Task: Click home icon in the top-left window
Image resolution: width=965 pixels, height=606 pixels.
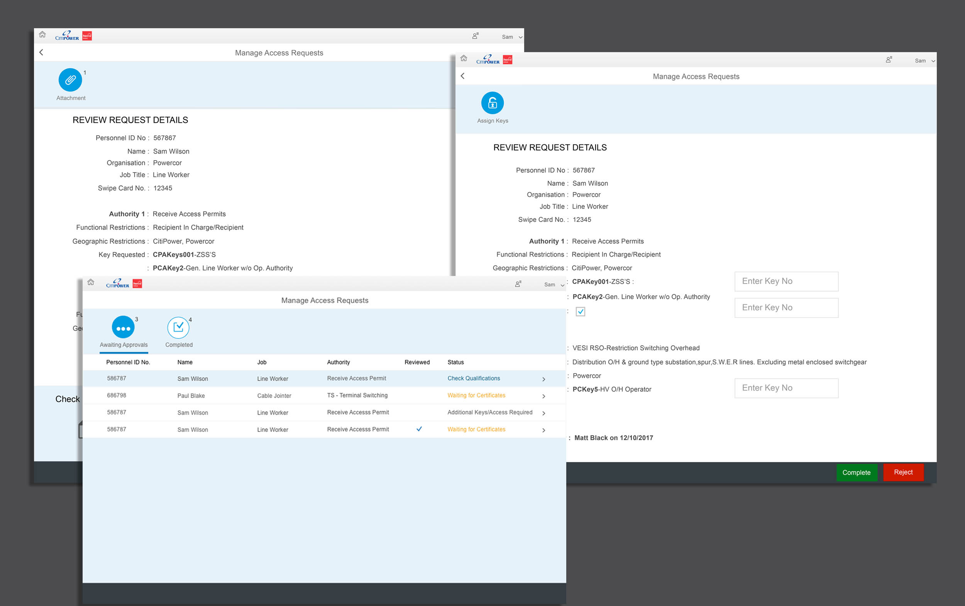Action: 42,35
